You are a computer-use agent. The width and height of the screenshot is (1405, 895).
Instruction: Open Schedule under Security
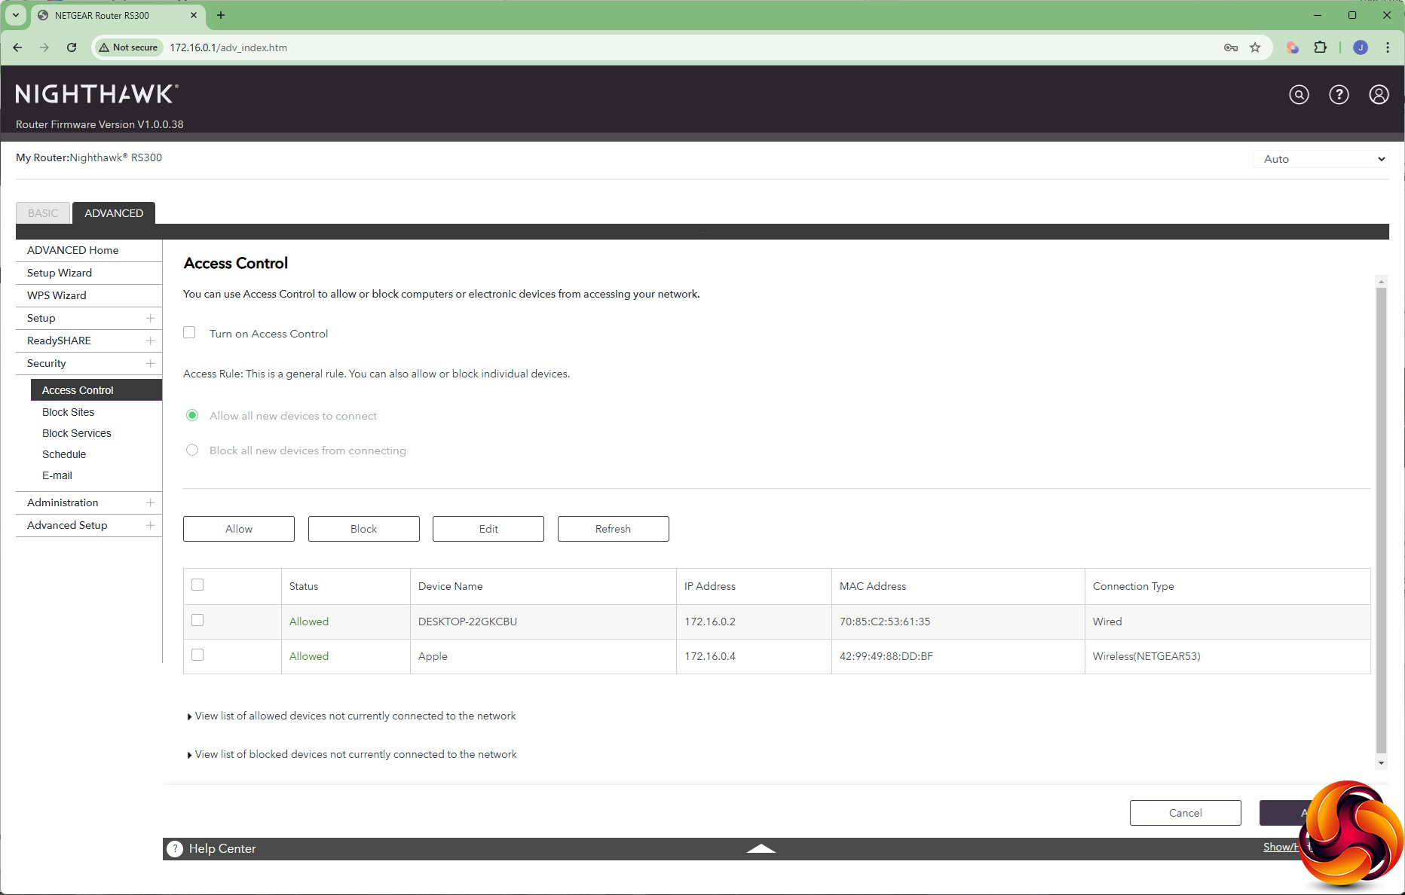click(64, 454)
